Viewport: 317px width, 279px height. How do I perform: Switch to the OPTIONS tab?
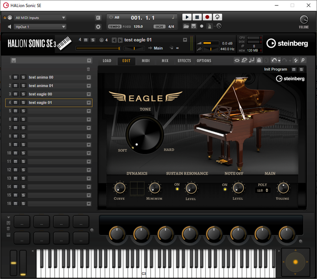[204, 61]
